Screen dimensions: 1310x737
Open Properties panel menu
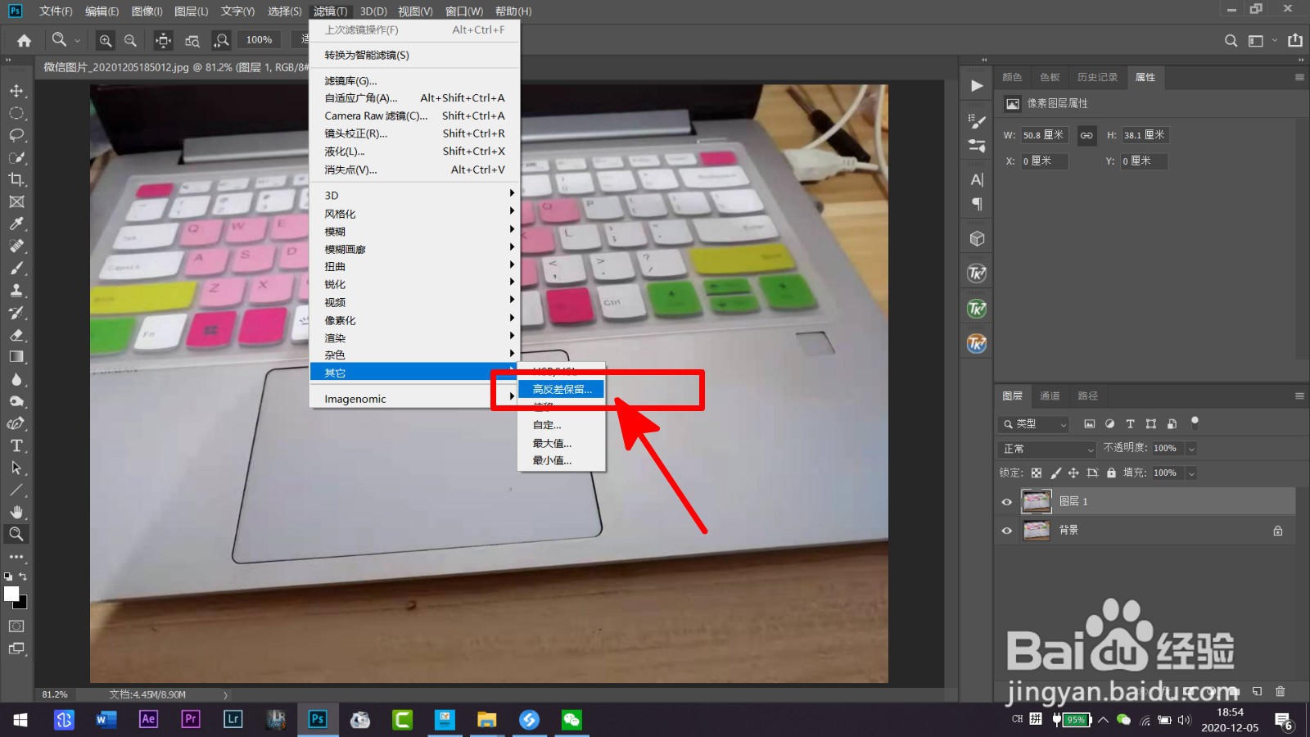(1299, 77)
